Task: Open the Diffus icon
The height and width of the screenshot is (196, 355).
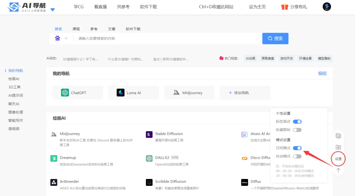Action: [245, 182]
